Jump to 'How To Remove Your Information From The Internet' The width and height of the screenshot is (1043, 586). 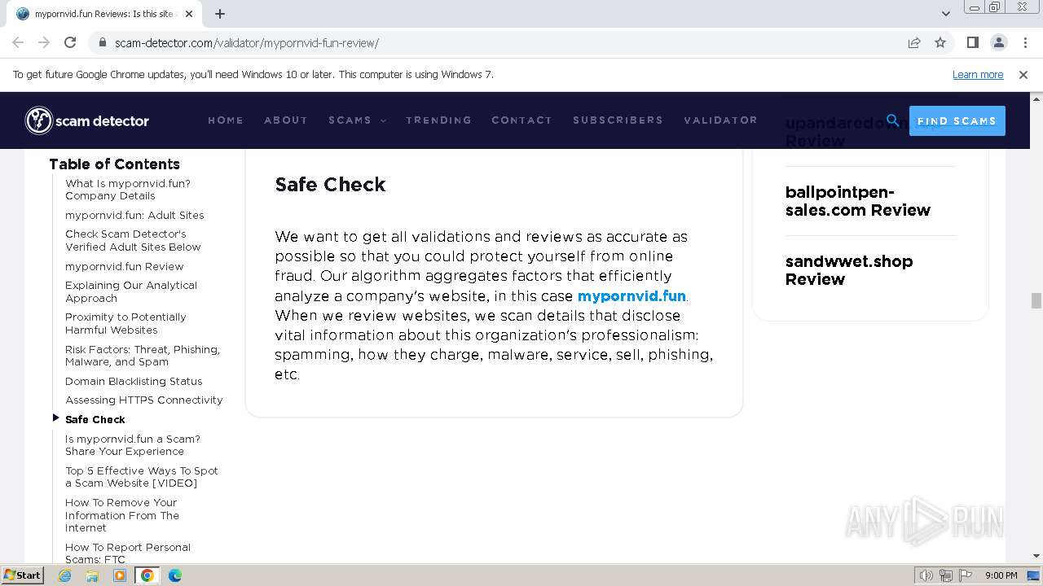pos(122,515)
